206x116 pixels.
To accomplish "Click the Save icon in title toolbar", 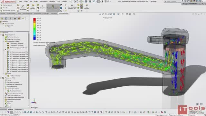I will click(x=86, y=1).
